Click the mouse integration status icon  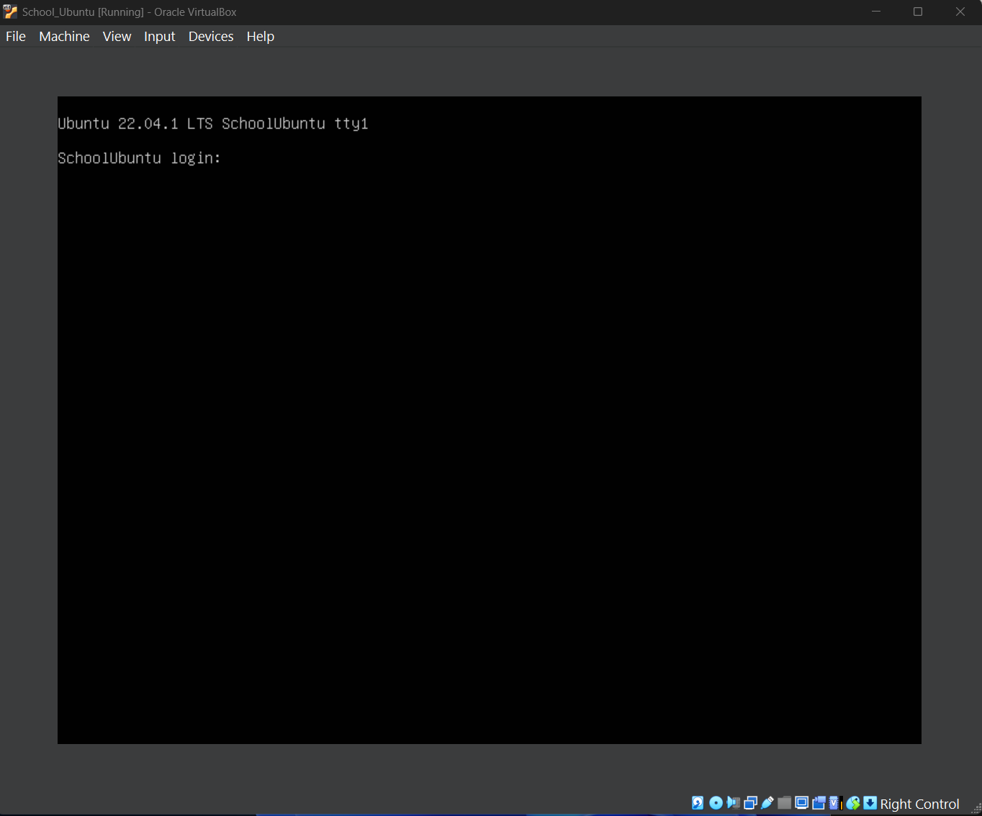[x=853, y=803]
